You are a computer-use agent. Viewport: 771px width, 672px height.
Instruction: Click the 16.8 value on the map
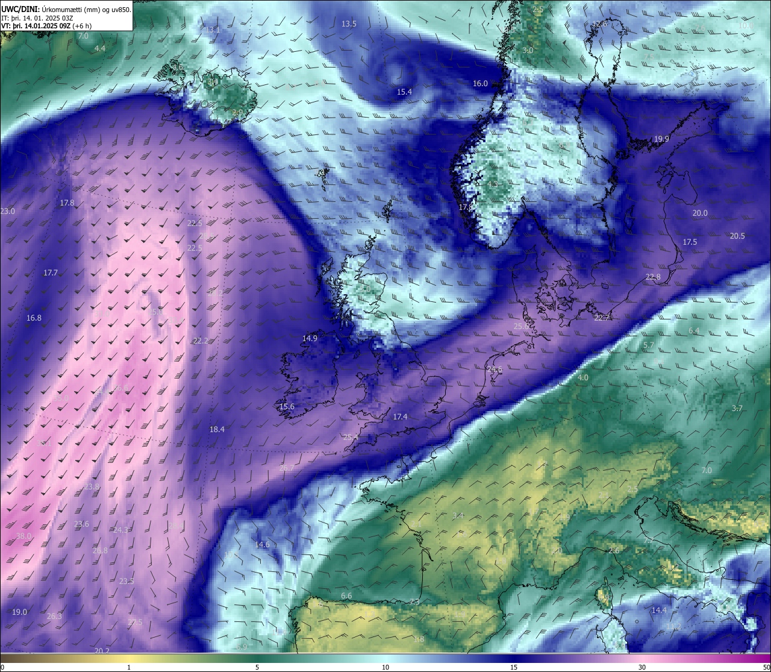[x=34, y=318]
